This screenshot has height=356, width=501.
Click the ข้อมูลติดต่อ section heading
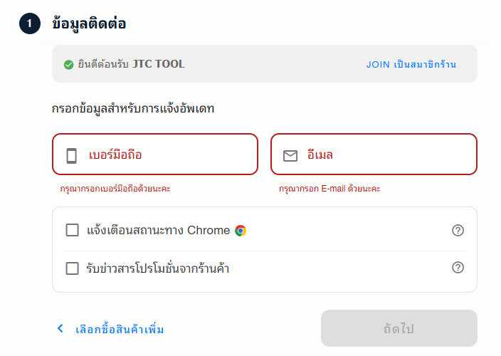(x=89, y=23)
